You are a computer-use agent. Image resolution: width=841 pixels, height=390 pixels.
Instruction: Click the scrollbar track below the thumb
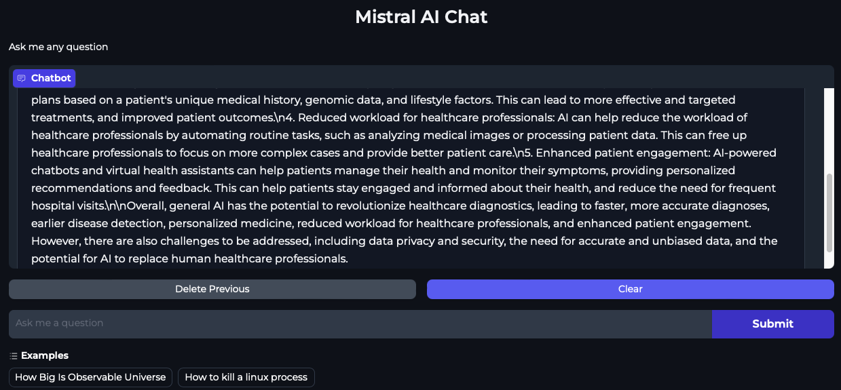[829, 260]
